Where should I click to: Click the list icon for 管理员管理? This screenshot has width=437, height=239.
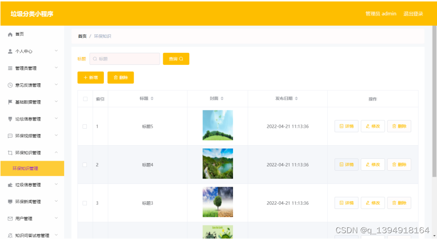click(10, 68)
